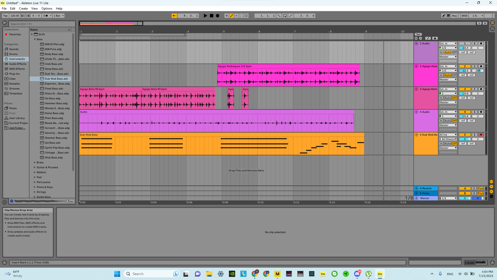Collapse the Bass folder
Screen dimensions: 497x280
35,39
